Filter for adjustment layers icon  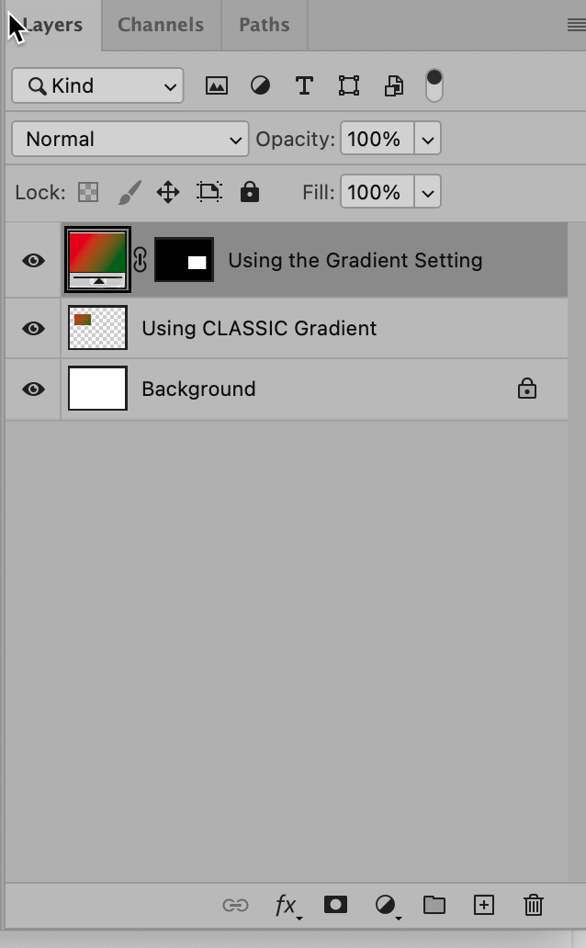pyautogui.click(x=261, y=86)
